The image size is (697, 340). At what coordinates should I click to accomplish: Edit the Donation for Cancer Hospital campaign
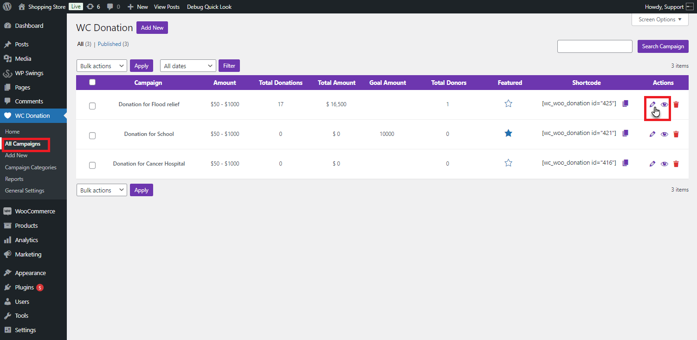point(652,164)
